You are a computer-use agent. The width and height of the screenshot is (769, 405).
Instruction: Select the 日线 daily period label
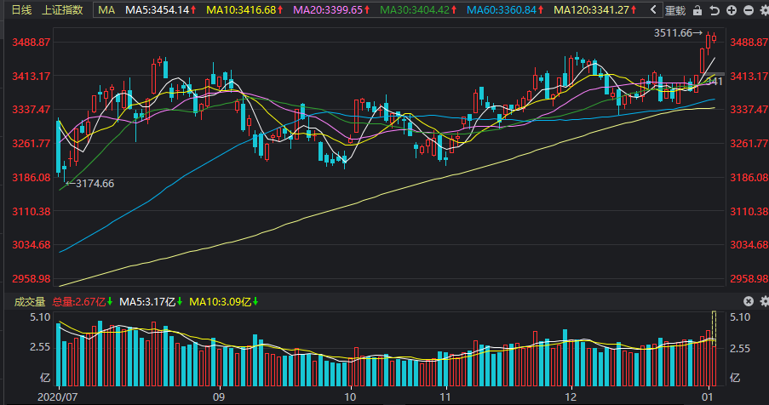[21, 10]
